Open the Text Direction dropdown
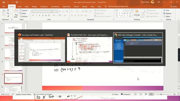This screenshot has width=180, height=101. [101, 10]
